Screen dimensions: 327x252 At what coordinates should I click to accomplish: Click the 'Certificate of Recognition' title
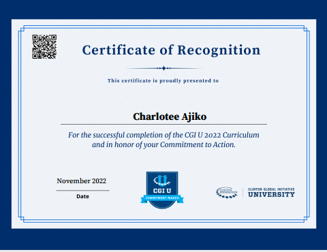pyautogui.click(x=171, y=50)
